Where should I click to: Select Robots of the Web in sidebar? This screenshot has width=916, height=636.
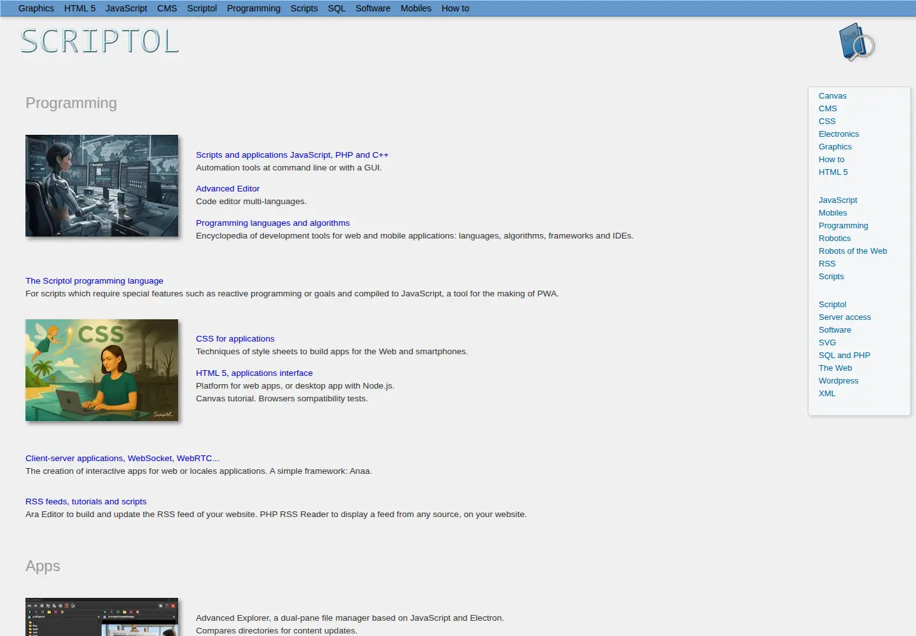click(852, 251)
